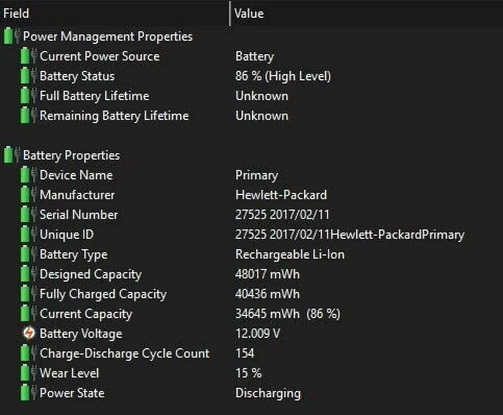Click the Current Capacity value 34645 mWh

pyautogui.click(x=267, y=314)
